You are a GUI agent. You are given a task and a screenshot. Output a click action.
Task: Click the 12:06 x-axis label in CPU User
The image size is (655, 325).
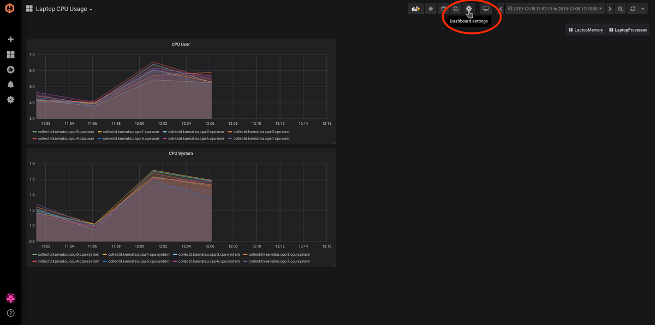(x=210, y=124)
